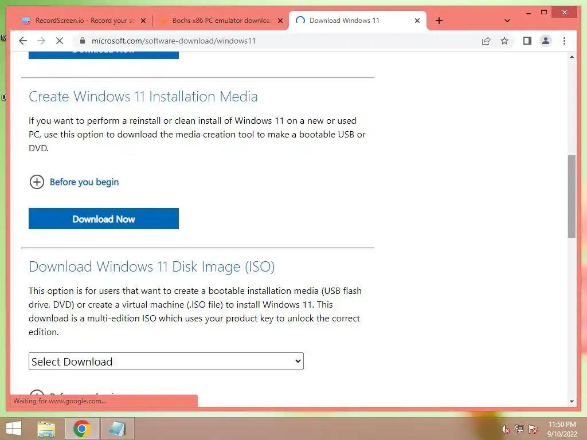
Task: Click the vertical scrollbar thumb
Action: [x=572, y=197]
